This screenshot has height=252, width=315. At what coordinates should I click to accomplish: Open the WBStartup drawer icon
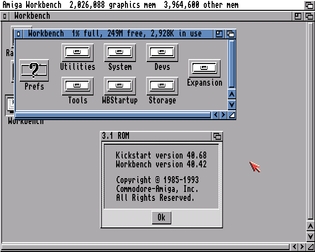pos(120,86)
